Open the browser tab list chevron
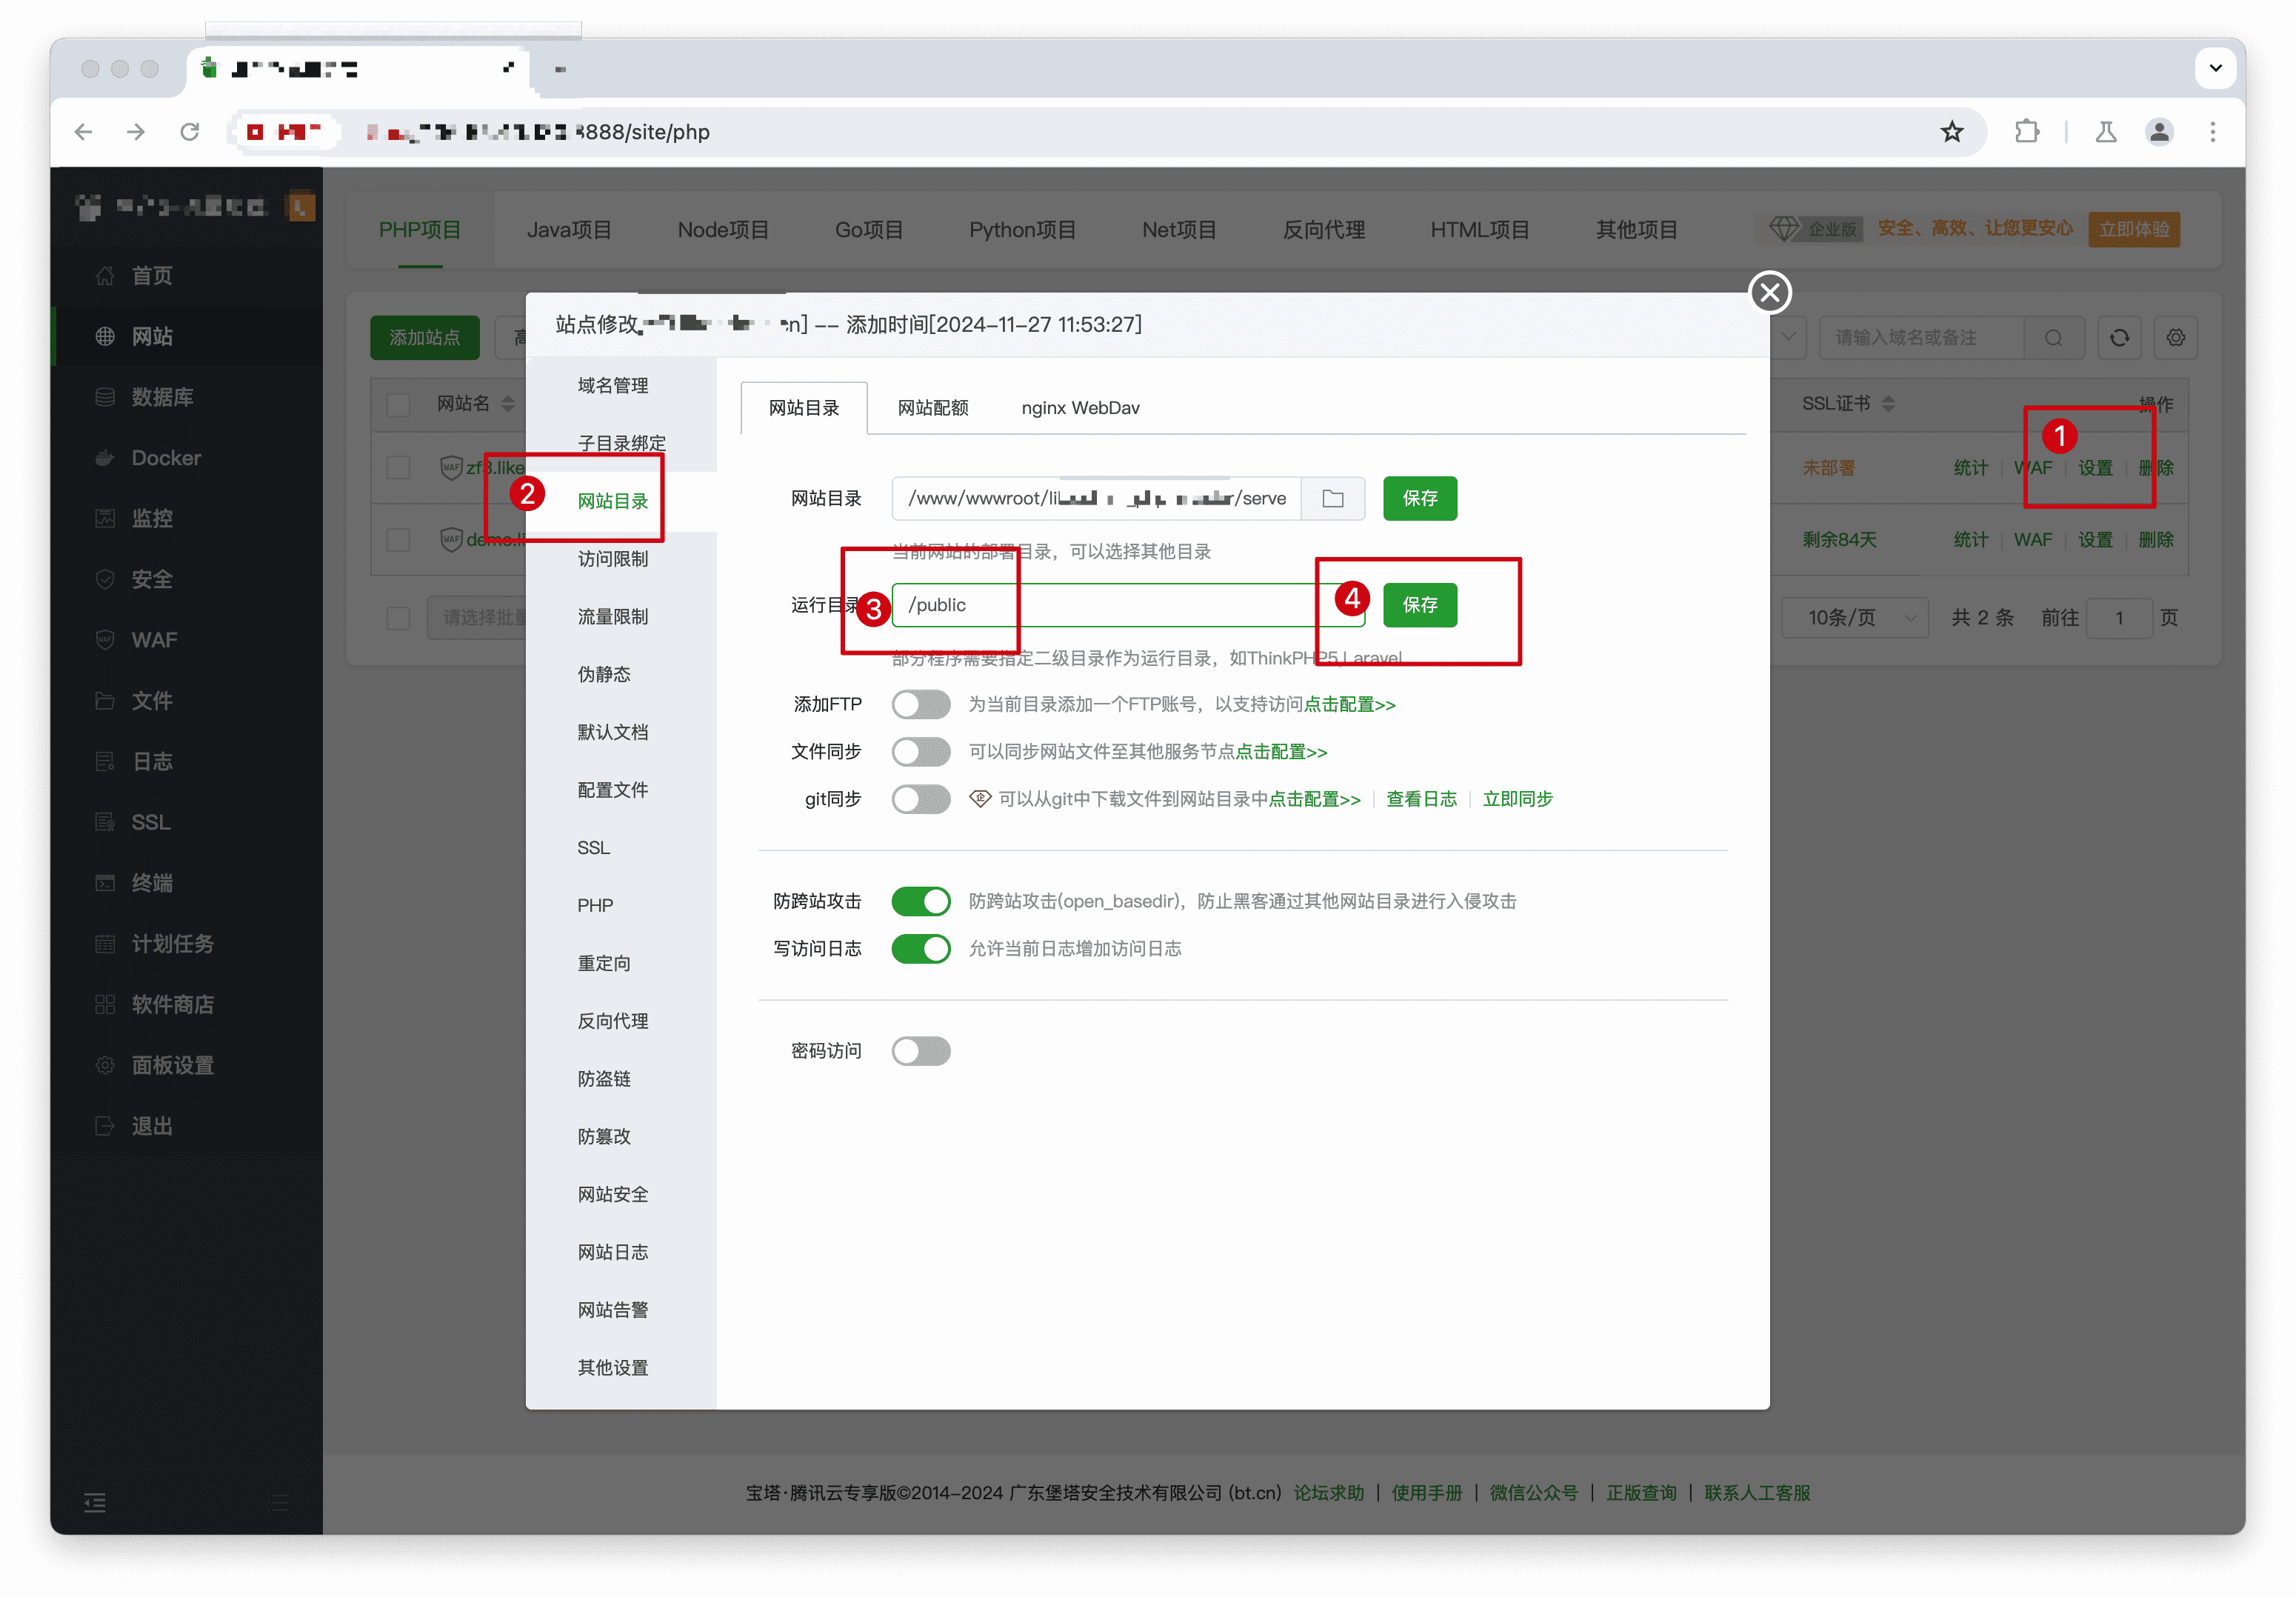2296x1597 pixels. coord(2215,69)
